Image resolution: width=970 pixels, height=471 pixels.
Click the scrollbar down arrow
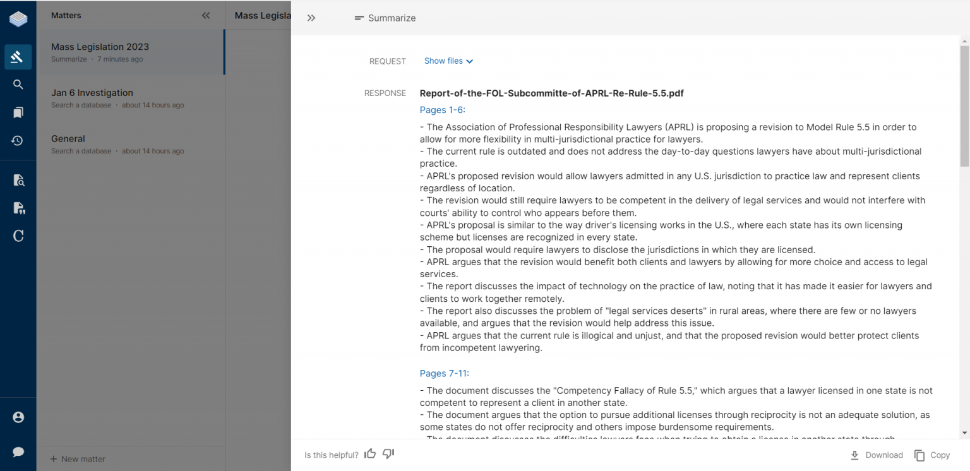pos(964,433)
